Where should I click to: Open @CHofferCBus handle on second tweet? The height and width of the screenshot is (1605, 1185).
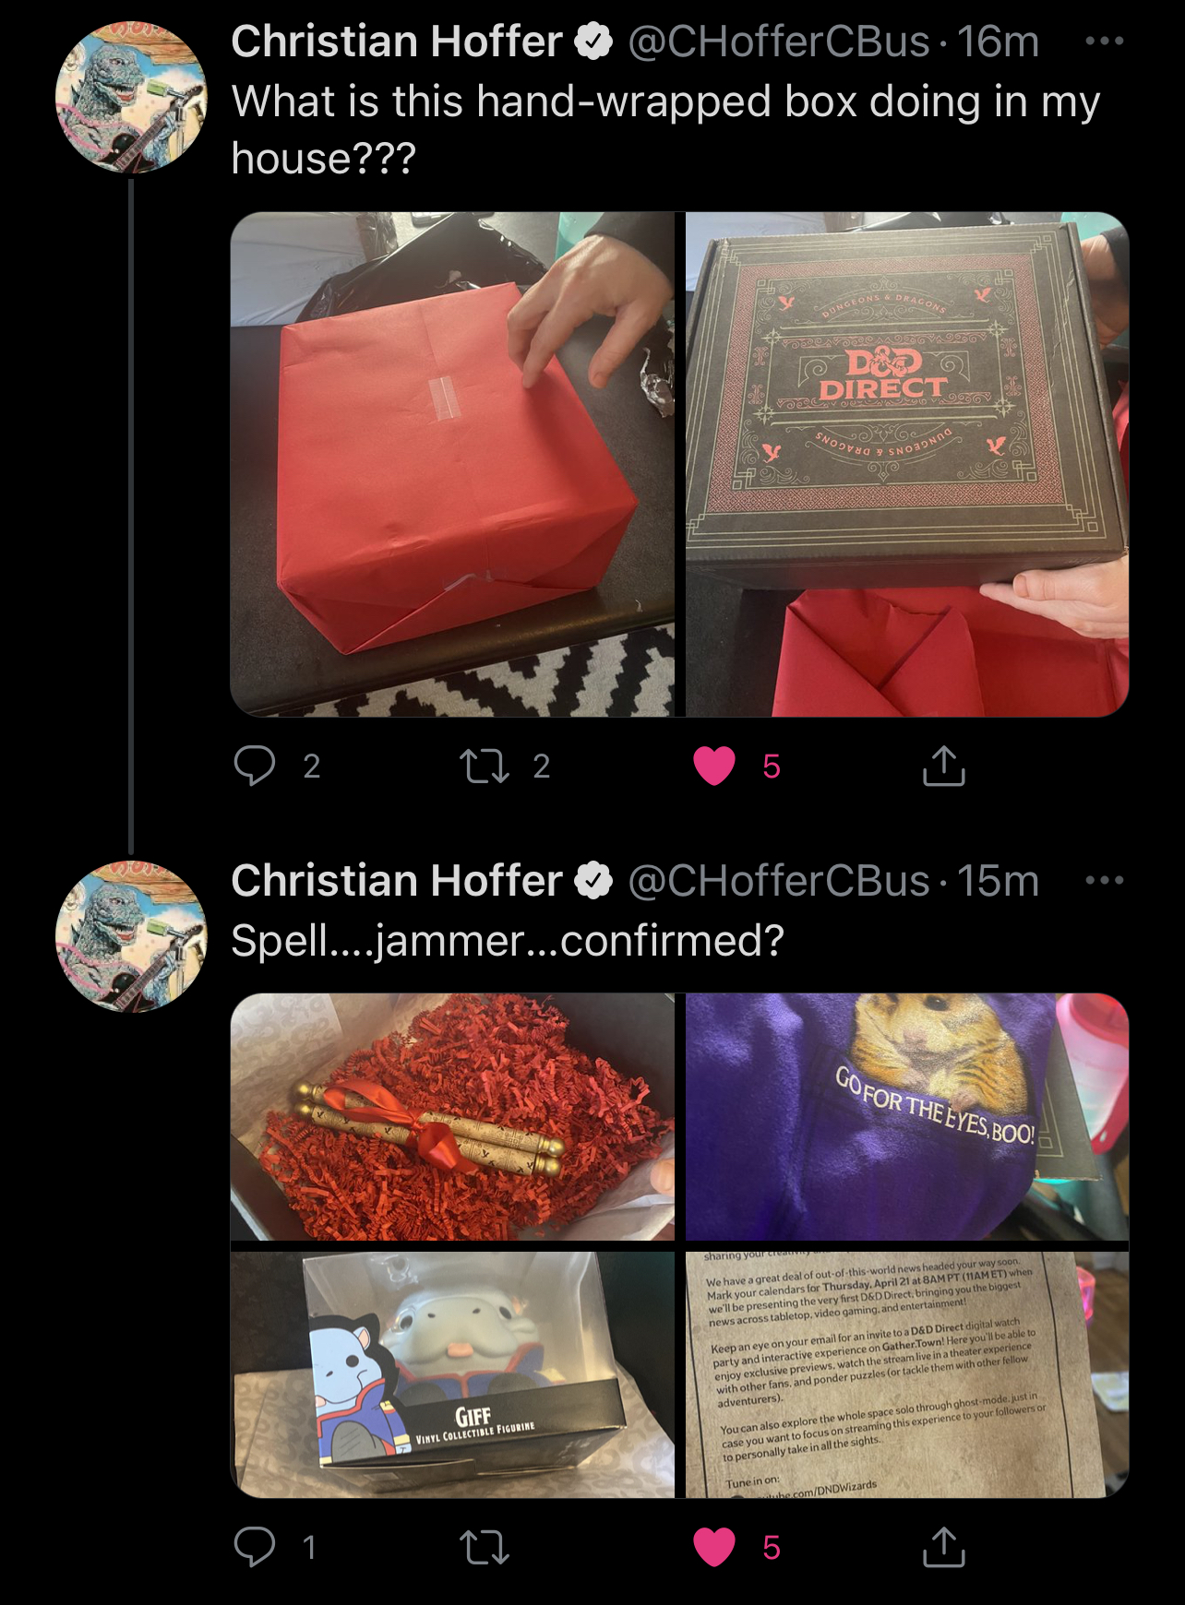click(779, 880)
